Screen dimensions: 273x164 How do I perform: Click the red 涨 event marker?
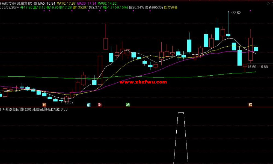(100, 105)
